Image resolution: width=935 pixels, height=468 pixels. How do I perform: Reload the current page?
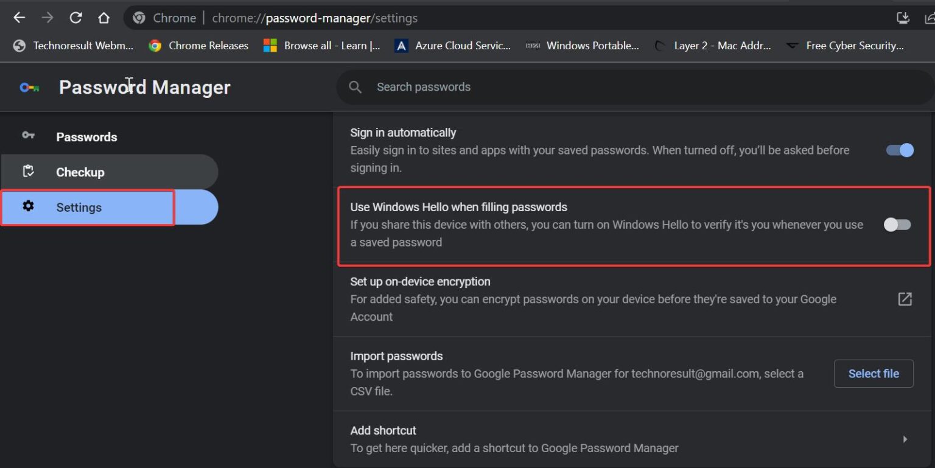(75, 18)
